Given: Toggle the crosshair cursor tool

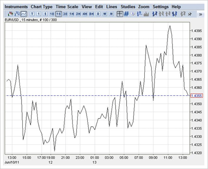Looking at the screenshot, I should (x=120, y=14).
